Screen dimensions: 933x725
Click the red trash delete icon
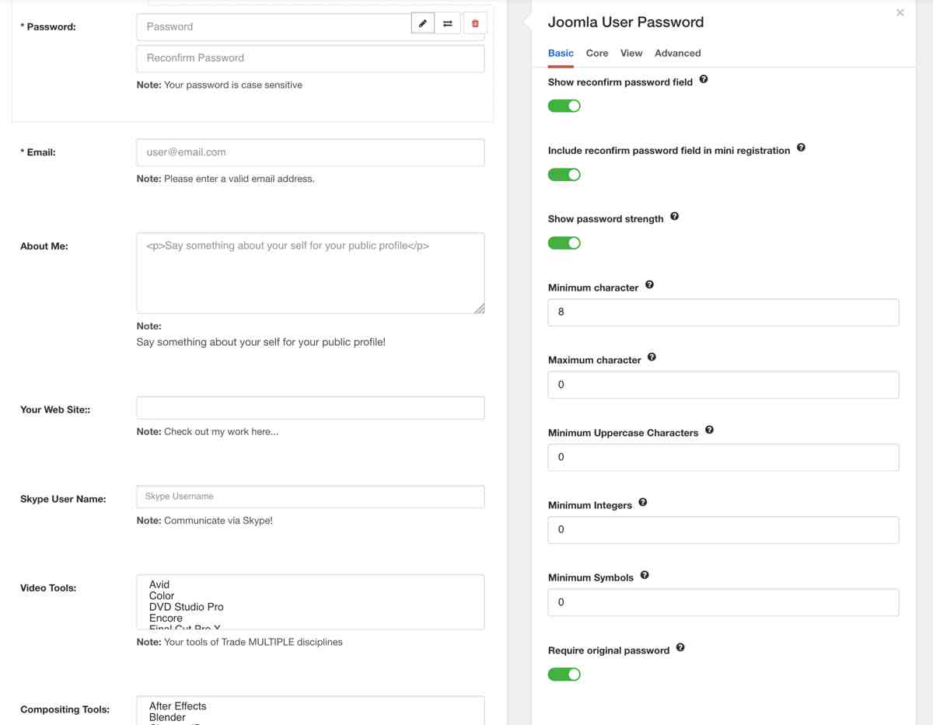(x=475, y=23)
